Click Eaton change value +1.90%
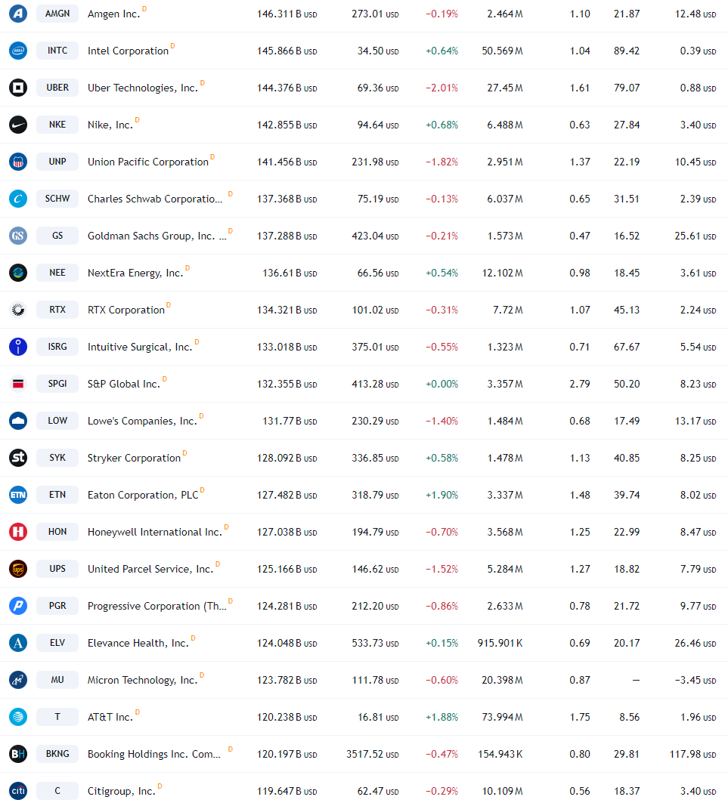This screenshot has width=728, height=806. (441, 495)
